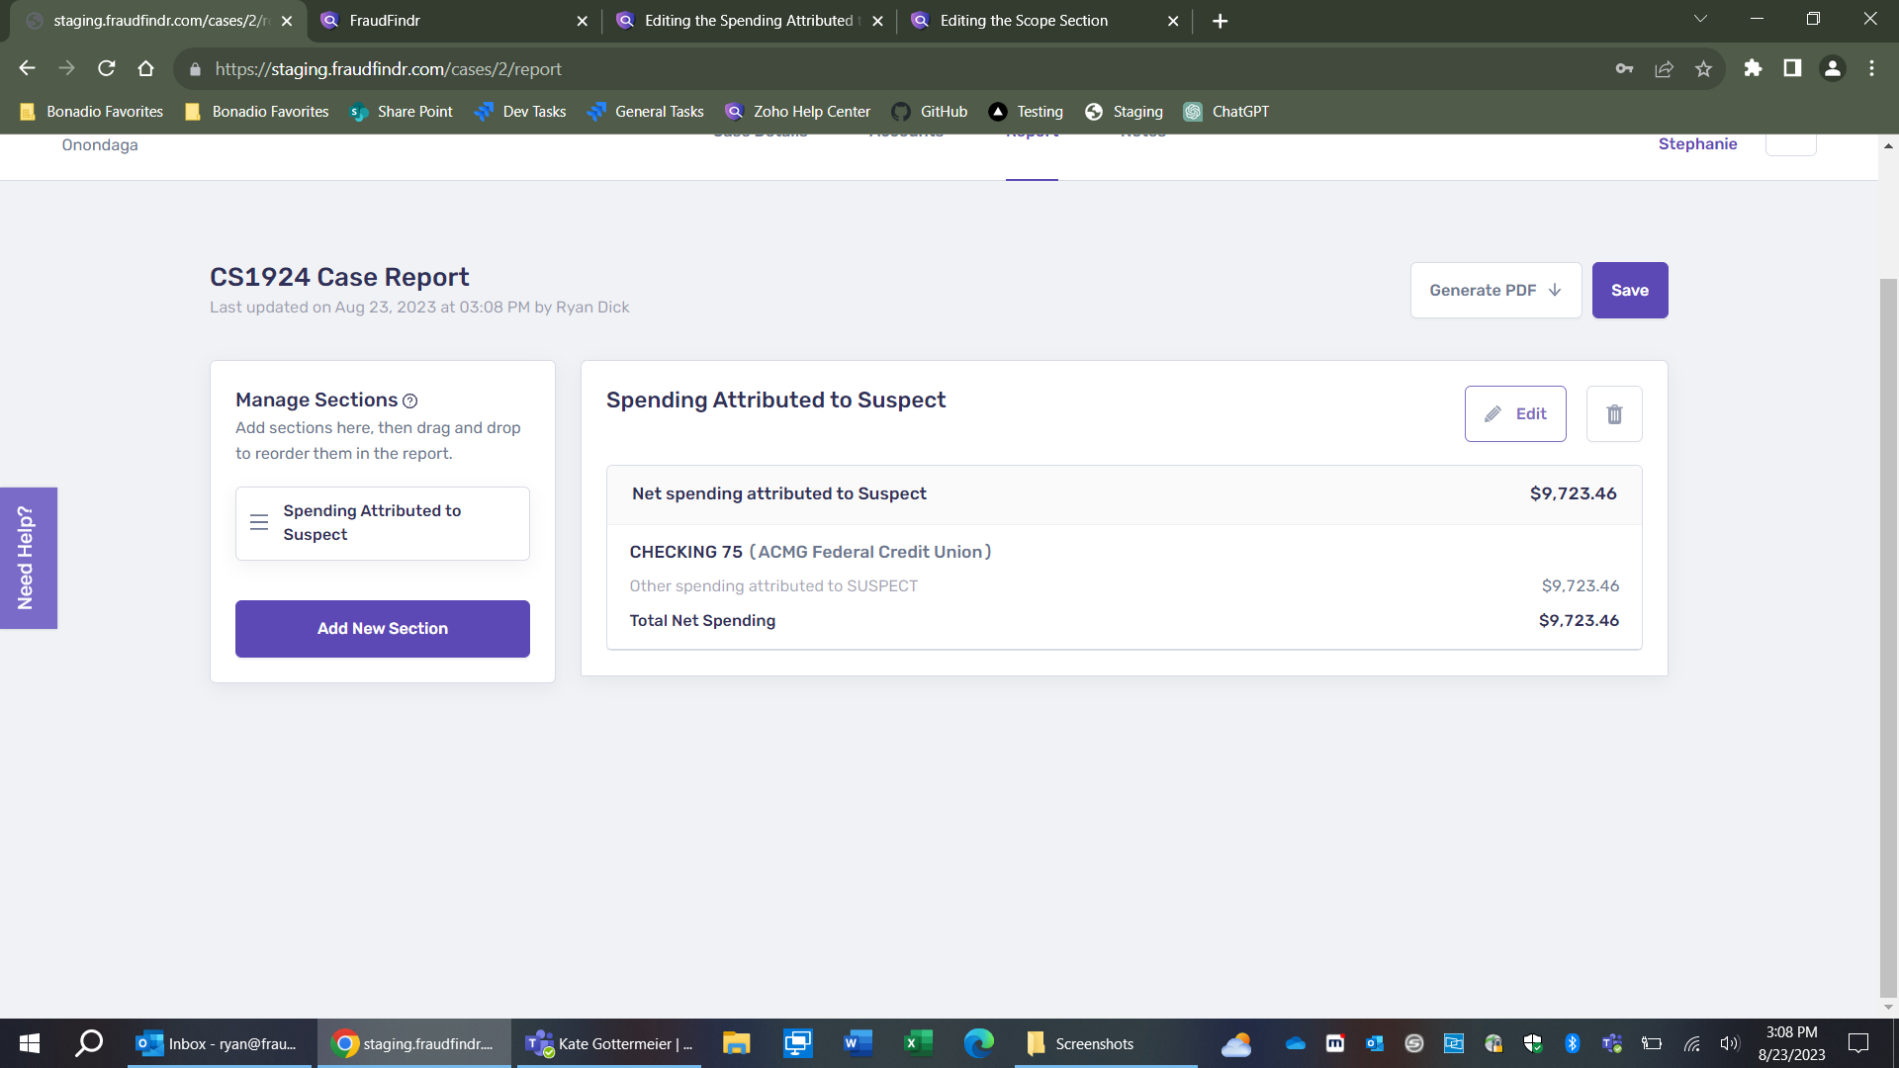This screenshot has height=1068, width=1899.
Task: Open Excel from the taskbar
Action: [x=918, y=1043]
